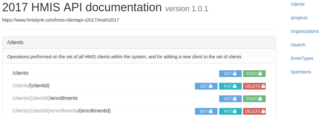The image size is (330, 116).
Task: Jump to /organizations section via sidebar
Action: pyautogui.click(x=304, y=31)
